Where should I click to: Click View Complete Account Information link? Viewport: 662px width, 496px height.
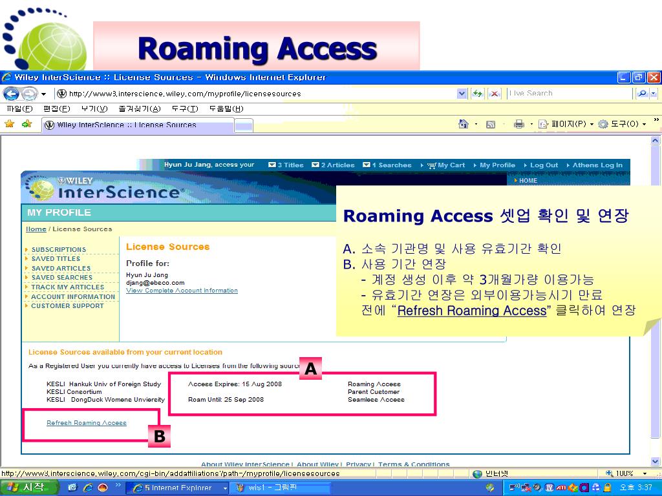point(182,291)
